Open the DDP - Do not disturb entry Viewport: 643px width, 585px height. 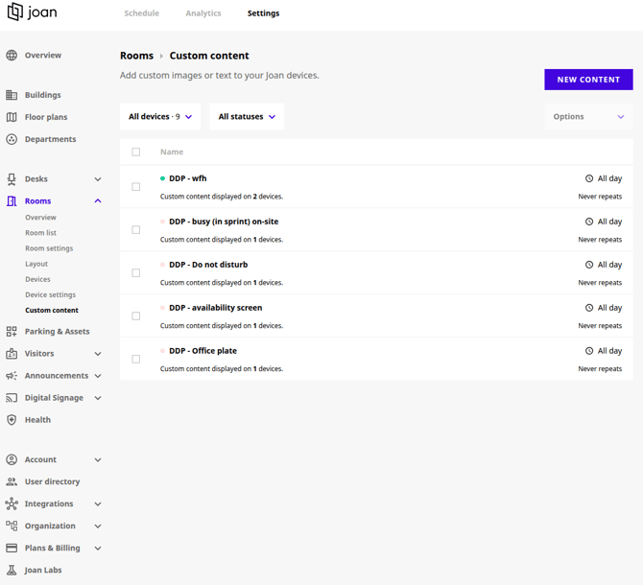tap(208, 265)
